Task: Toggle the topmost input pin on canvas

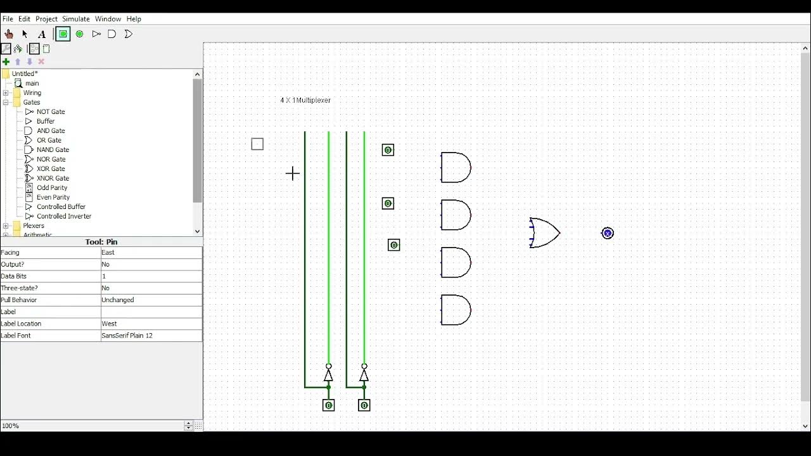Action: click(388, 150)
